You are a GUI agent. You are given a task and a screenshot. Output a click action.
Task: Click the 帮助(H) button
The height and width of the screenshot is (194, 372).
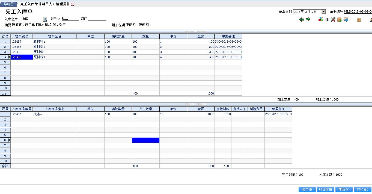(344, 189)
